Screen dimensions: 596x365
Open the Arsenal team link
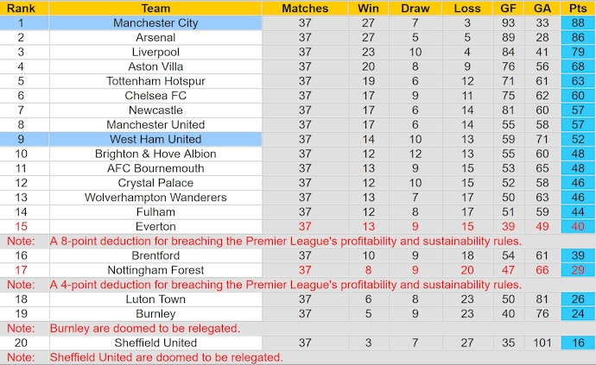[x=155, y=38]
